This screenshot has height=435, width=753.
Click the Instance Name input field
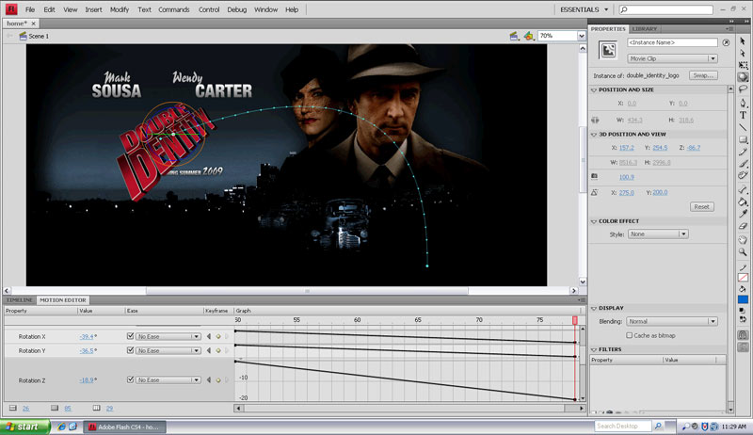(x=672, y=42)
